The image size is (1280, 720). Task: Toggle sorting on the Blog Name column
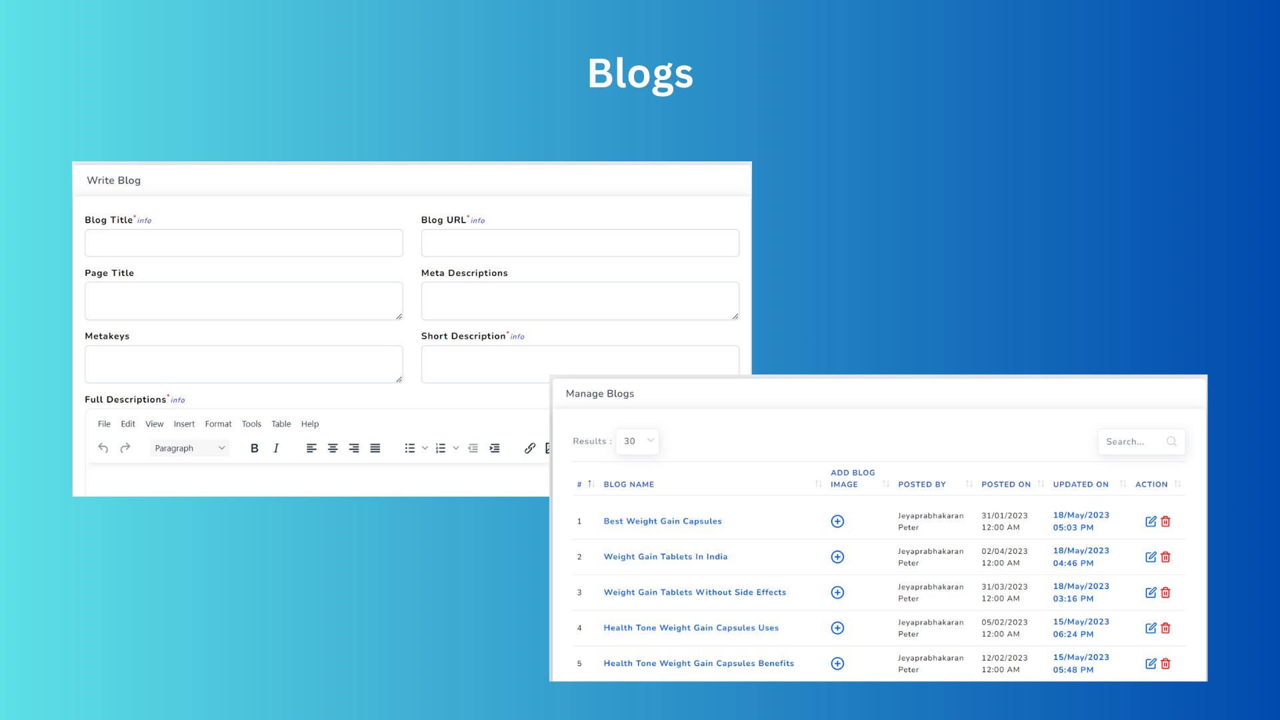tap(819, 484)
